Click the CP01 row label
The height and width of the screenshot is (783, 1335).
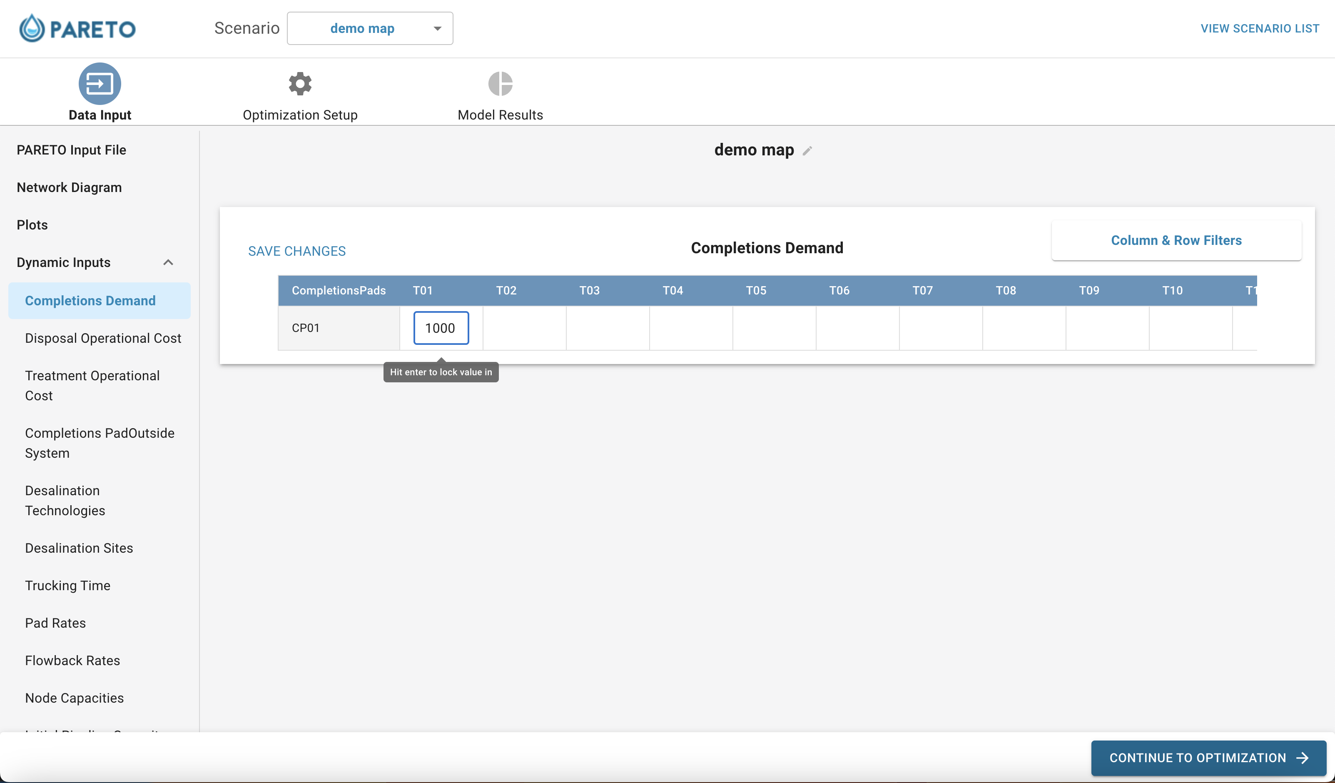[306, 328]
